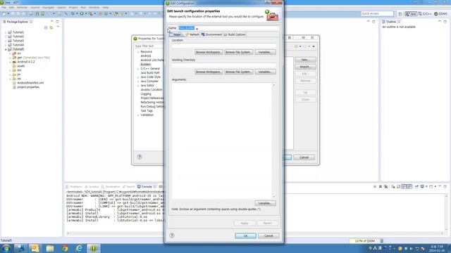451x253 pixels.
Task: Open Internet Explorer from taskbar
Action: click(79, 248)
